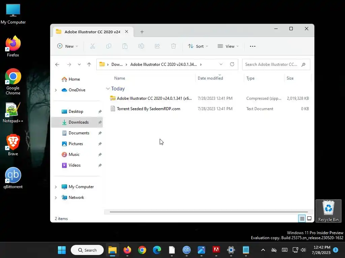The width and height of the screenshot is (345, 258).
Task: Click the Copy icon in toolbar
Action: (109, 46)
